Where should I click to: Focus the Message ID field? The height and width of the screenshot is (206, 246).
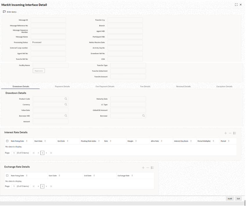(x=48, y=20)
